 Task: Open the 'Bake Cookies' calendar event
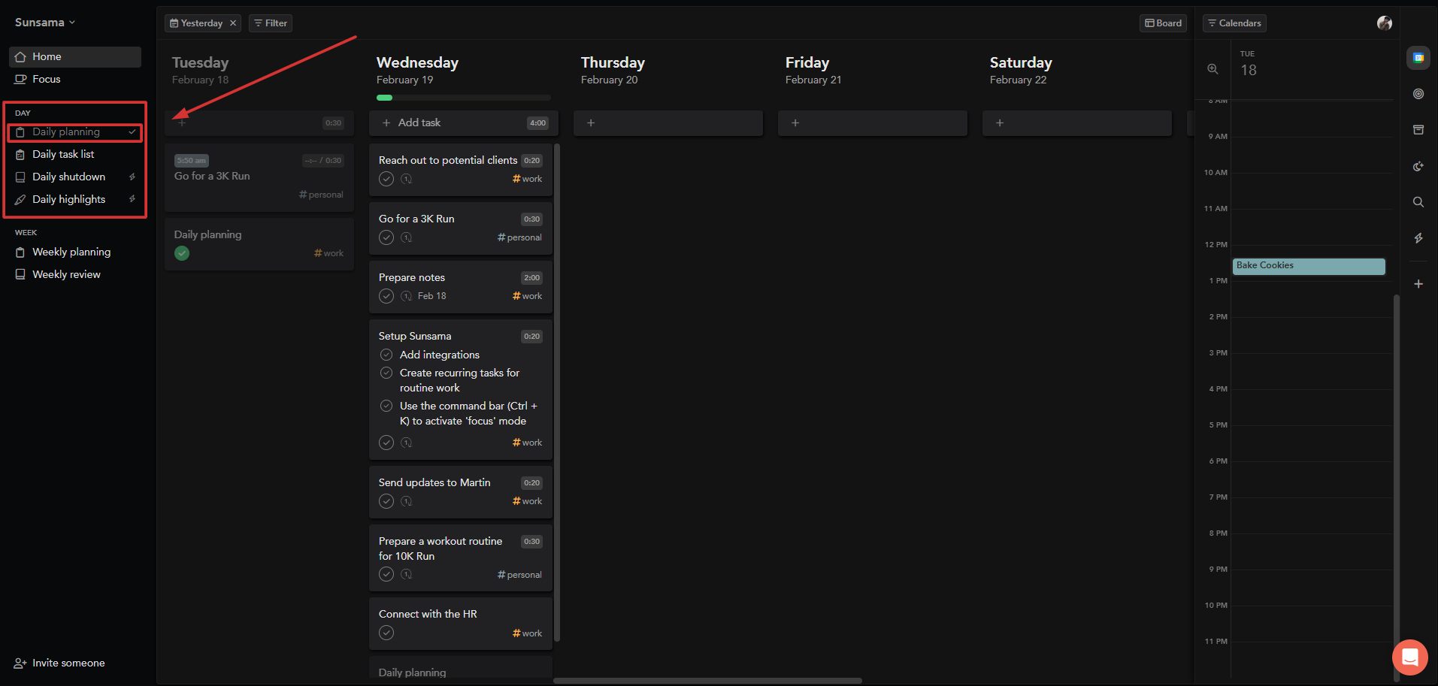click(x=1309, y=266)
